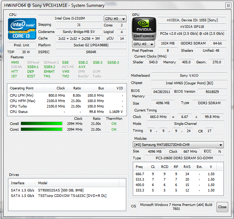Click the SR04R SSPEC field
The height and width of the screenshot is (219, 234).
[x=91, y=52]
